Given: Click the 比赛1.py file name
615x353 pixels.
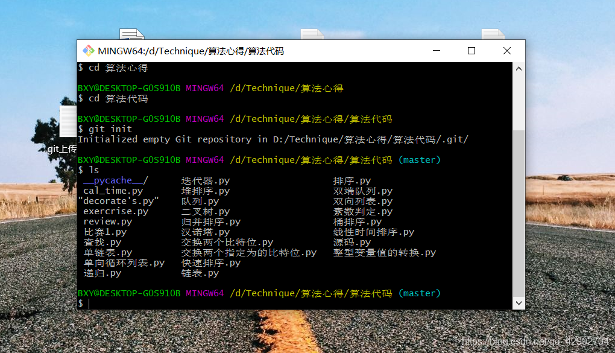Looking at the screenshot, I should 105,232.
